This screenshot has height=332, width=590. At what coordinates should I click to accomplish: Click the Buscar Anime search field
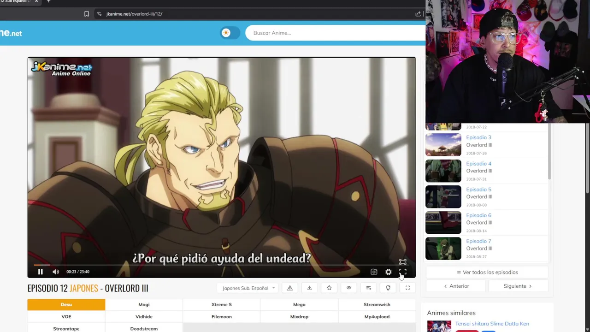point(335,33)
